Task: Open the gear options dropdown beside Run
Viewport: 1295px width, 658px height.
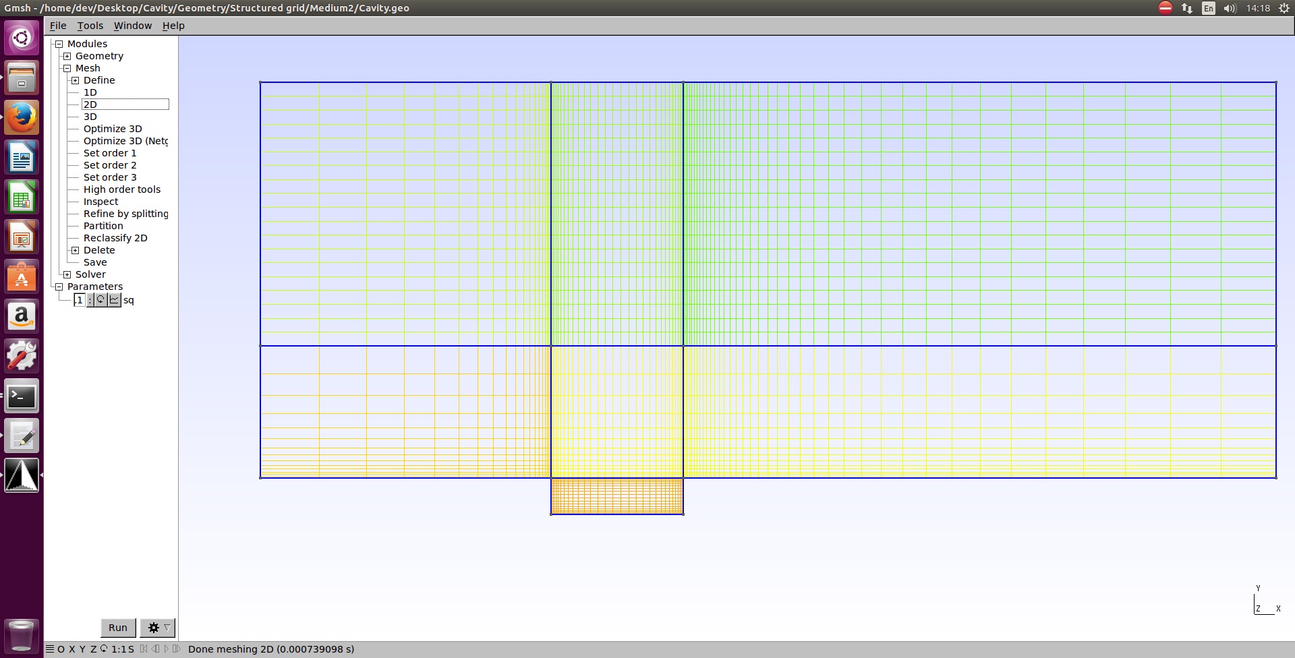Action: point(158,628)
